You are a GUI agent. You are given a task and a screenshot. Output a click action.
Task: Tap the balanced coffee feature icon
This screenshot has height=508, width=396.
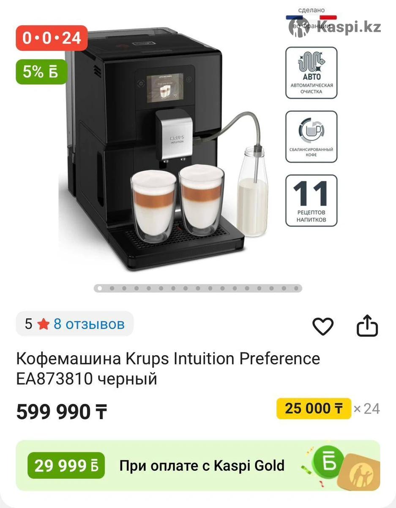(x=311, y=137)
